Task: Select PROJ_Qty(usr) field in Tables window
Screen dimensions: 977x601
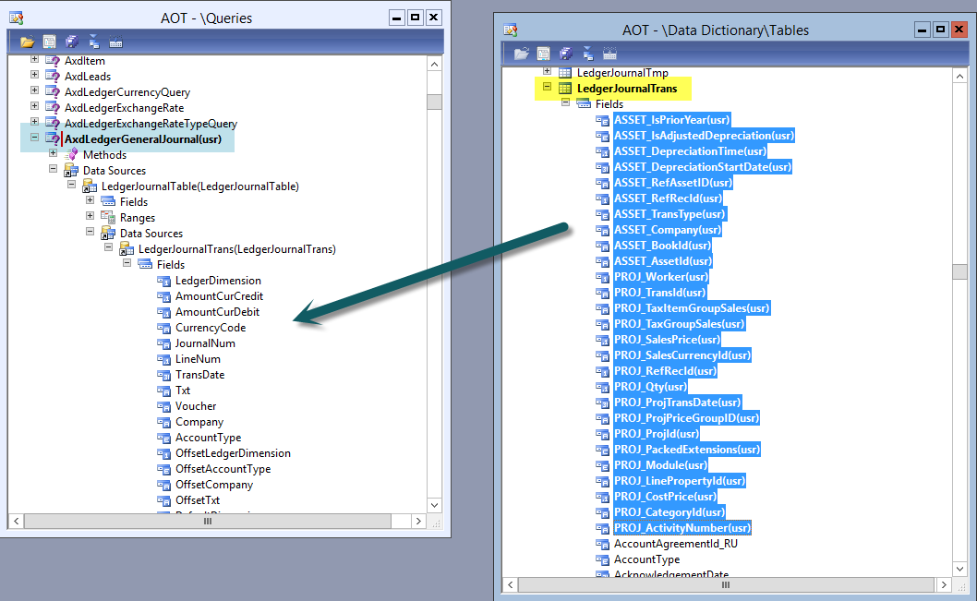Action: [x=650, y=387]
